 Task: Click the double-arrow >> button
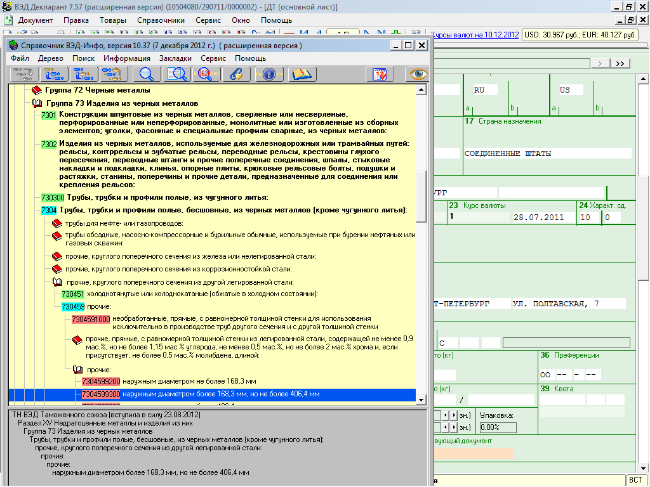[620, 63]
